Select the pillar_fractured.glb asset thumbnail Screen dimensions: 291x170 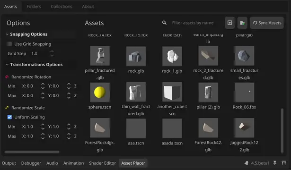[x=100, y=56]
